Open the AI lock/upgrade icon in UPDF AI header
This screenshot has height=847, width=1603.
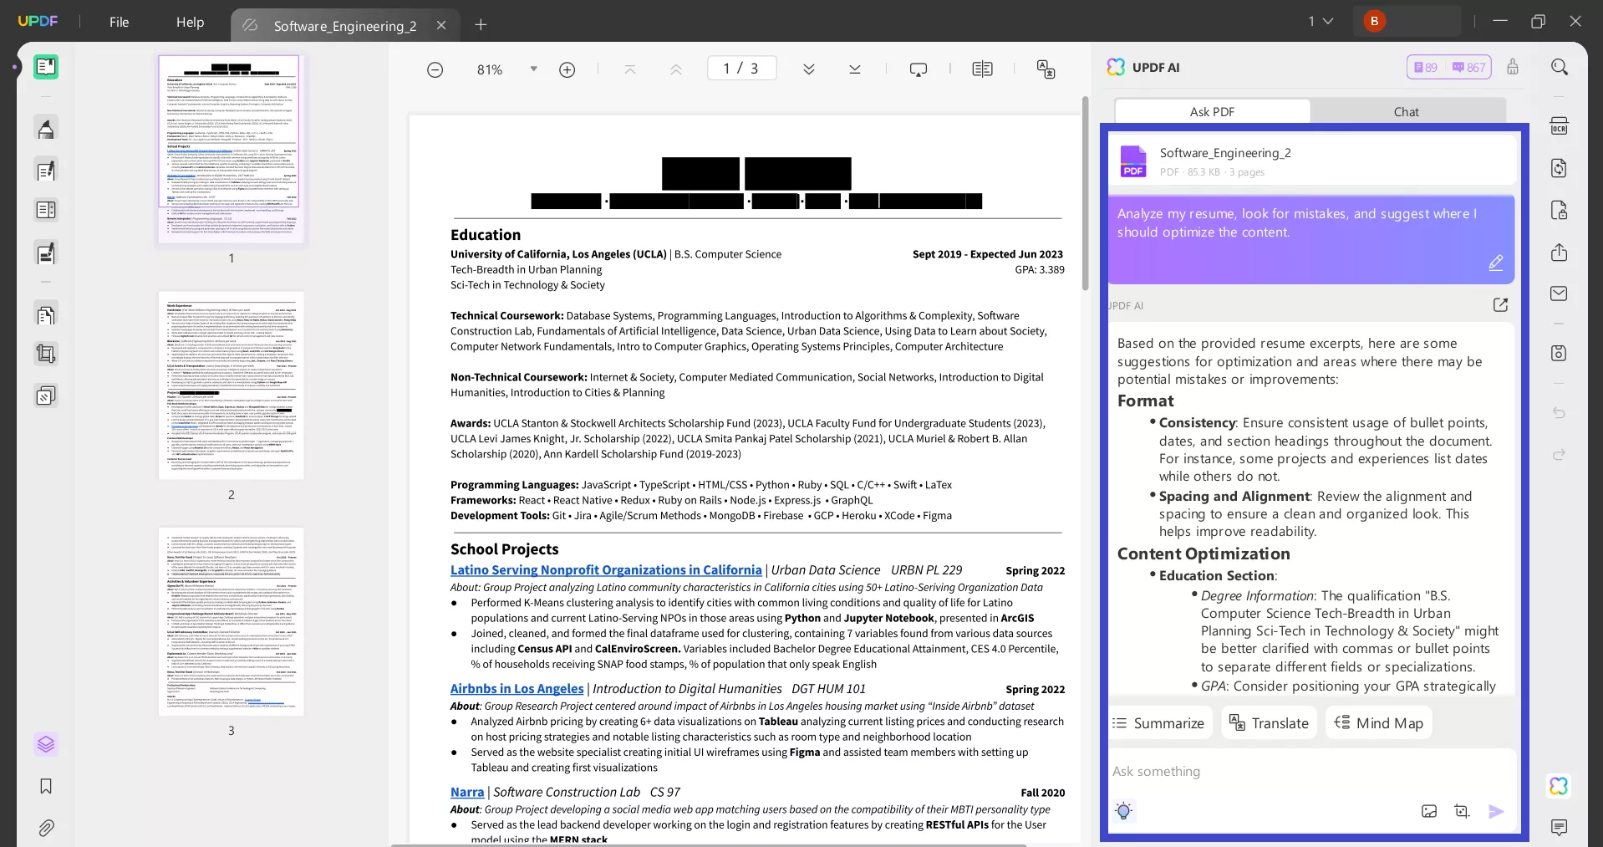point(1513,67)
